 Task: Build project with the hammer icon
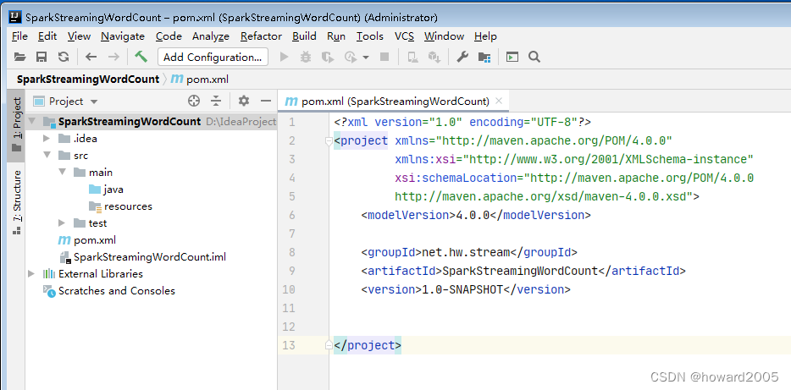(141, 57)
